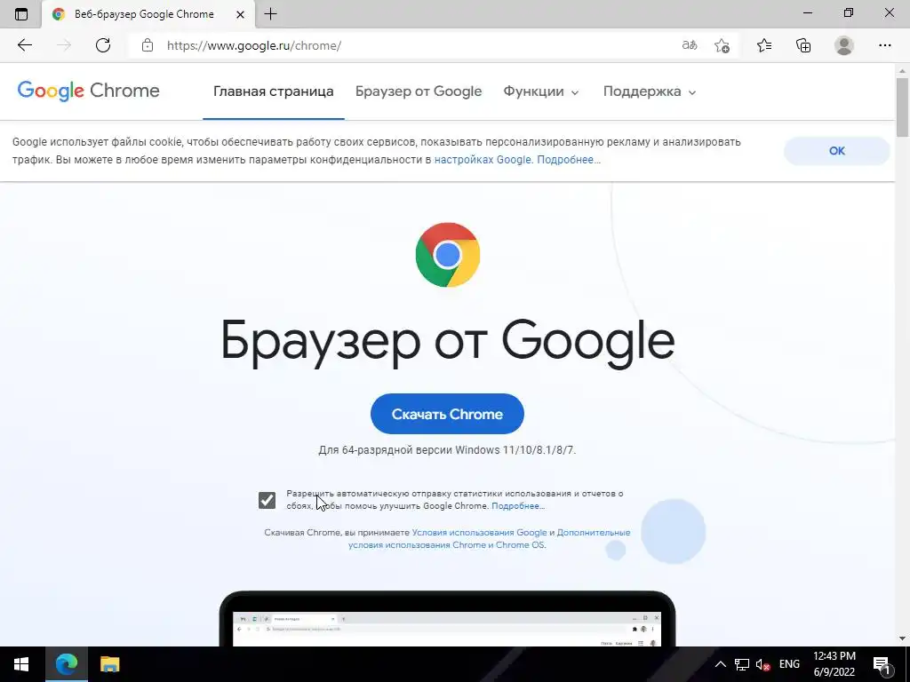Image resolution: width=910 pixels, height=682 pixels.
Task: Open File Explorer from the taskbar
Action: [x=109, y=664]
